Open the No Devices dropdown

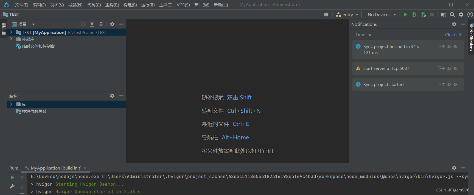(382, 15)
